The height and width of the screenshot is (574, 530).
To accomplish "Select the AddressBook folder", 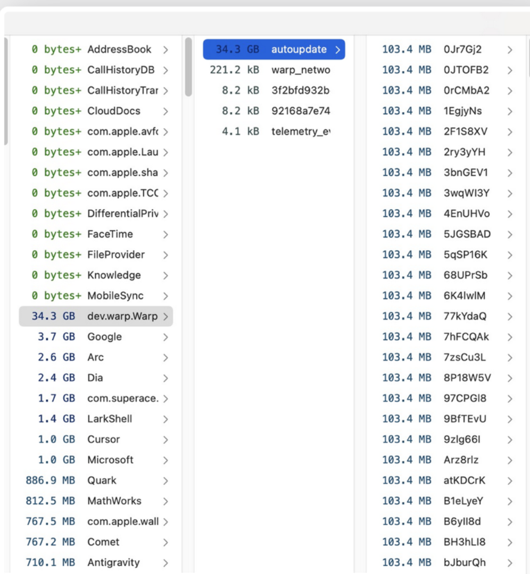I will (x=119, y=49).
